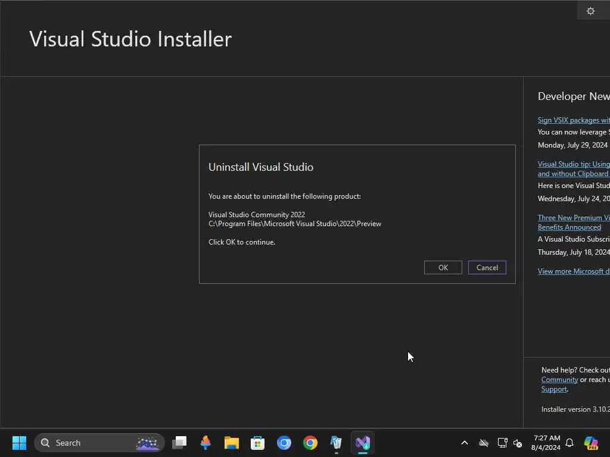Screen dimensions: 610x457
Task: Click the 'Installer version' text
Action: click(575, 409)
